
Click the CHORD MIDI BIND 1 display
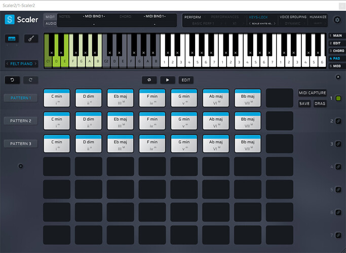click(155, 16)
